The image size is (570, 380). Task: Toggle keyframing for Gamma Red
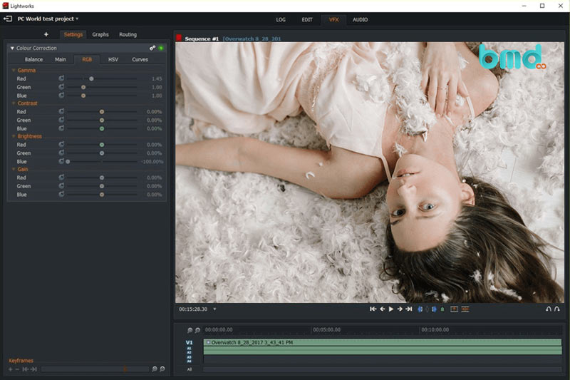pos(61,78)
